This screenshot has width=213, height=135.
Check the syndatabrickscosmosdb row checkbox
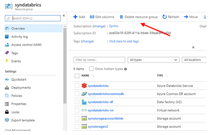click(77, 94)
